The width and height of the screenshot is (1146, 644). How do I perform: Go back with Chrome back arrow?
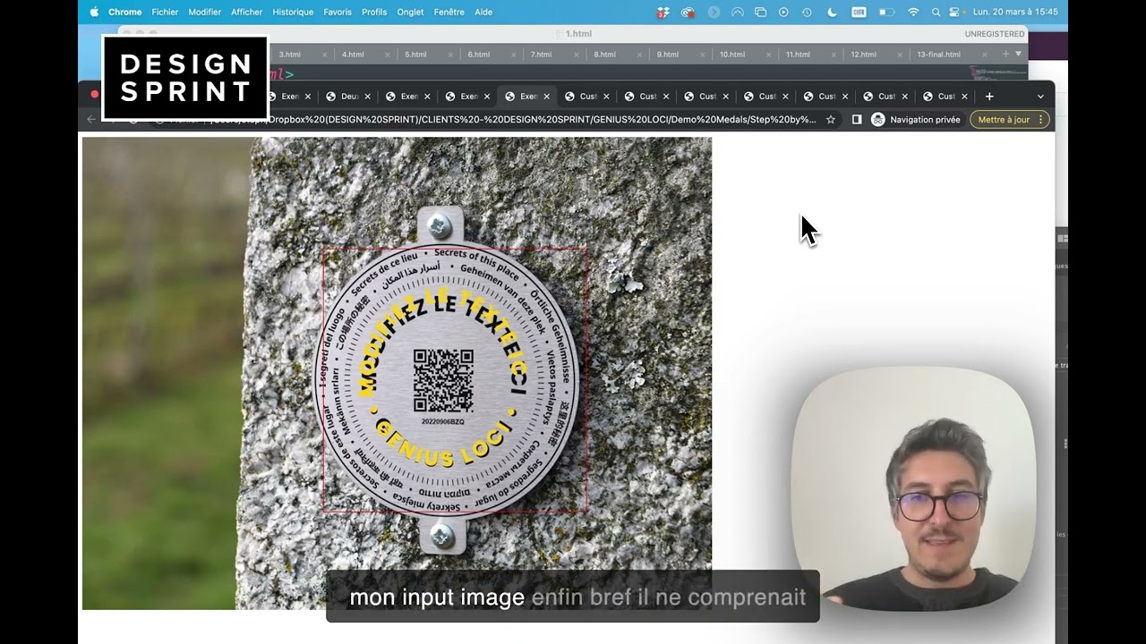[90, 119]
